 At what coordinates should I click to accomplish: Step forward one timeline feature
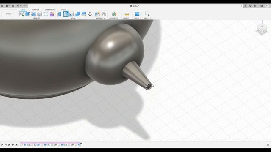13,145
